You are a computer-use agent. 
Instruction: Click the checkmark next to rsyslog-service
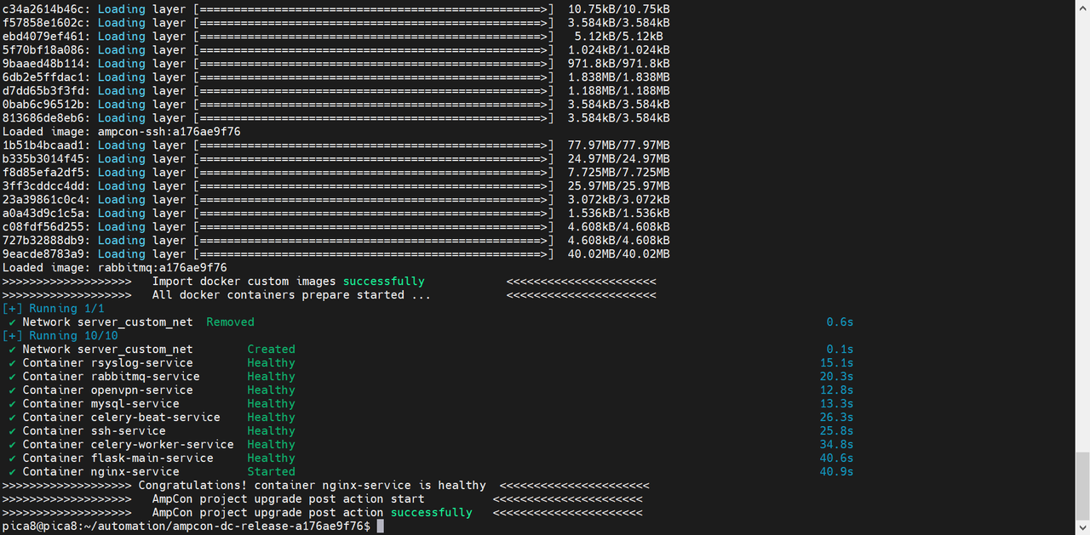pyautogui.click(x=12, y=363)
